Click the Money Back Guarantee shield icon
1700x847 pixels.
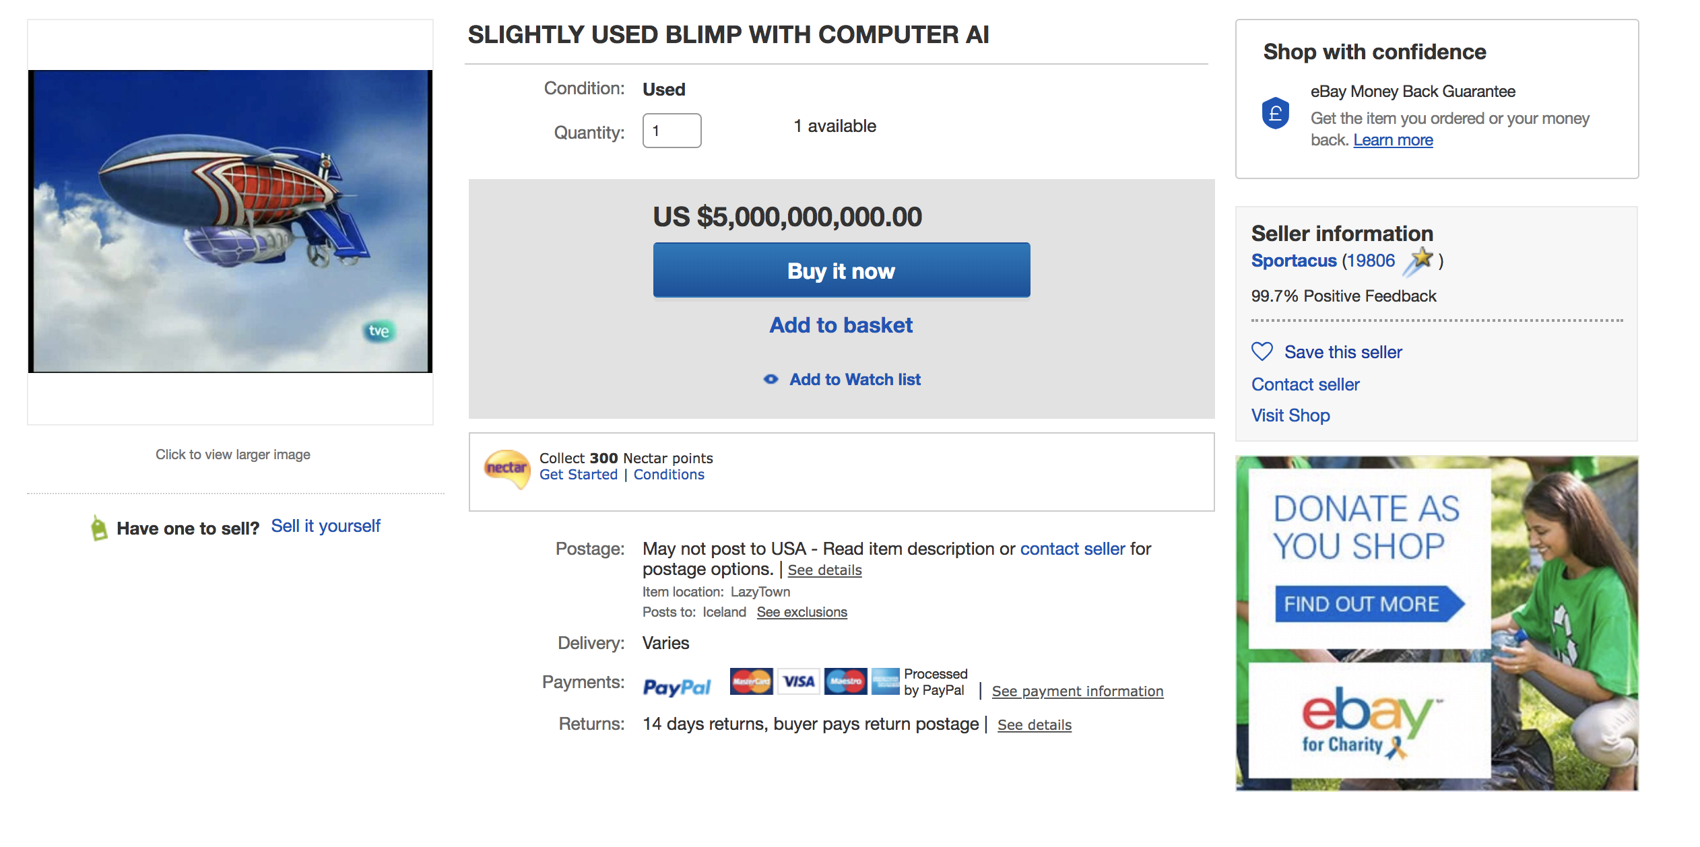1275,114
